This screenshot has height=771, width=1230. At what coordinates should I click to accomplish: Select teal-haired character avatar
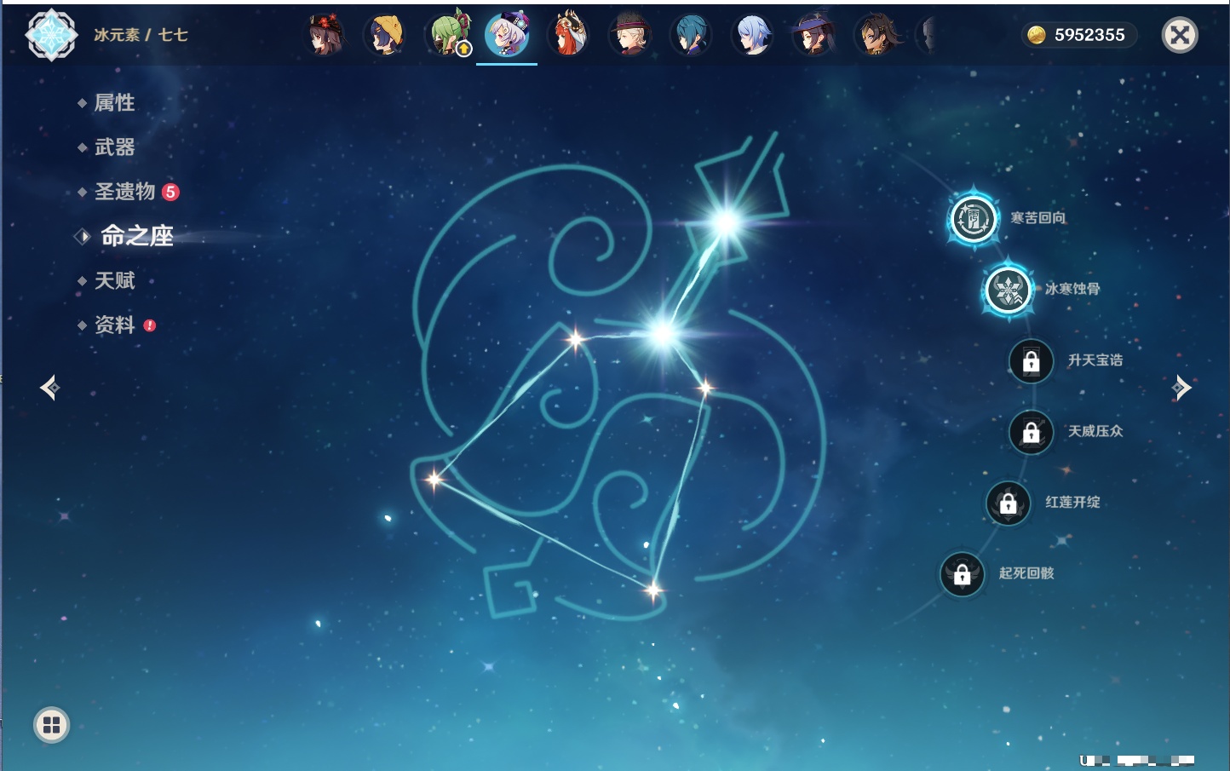691,35
